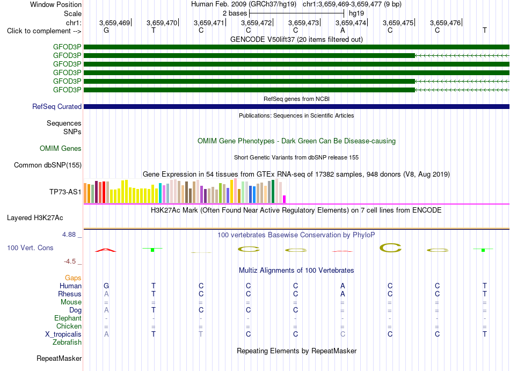Click coordinate label 3,659,476
The height and width of the screenshot is (371, 510).
point(445,23)
